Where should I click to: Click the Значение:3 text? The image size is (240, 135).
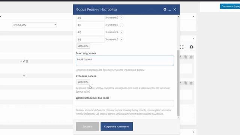coord(112,25)
